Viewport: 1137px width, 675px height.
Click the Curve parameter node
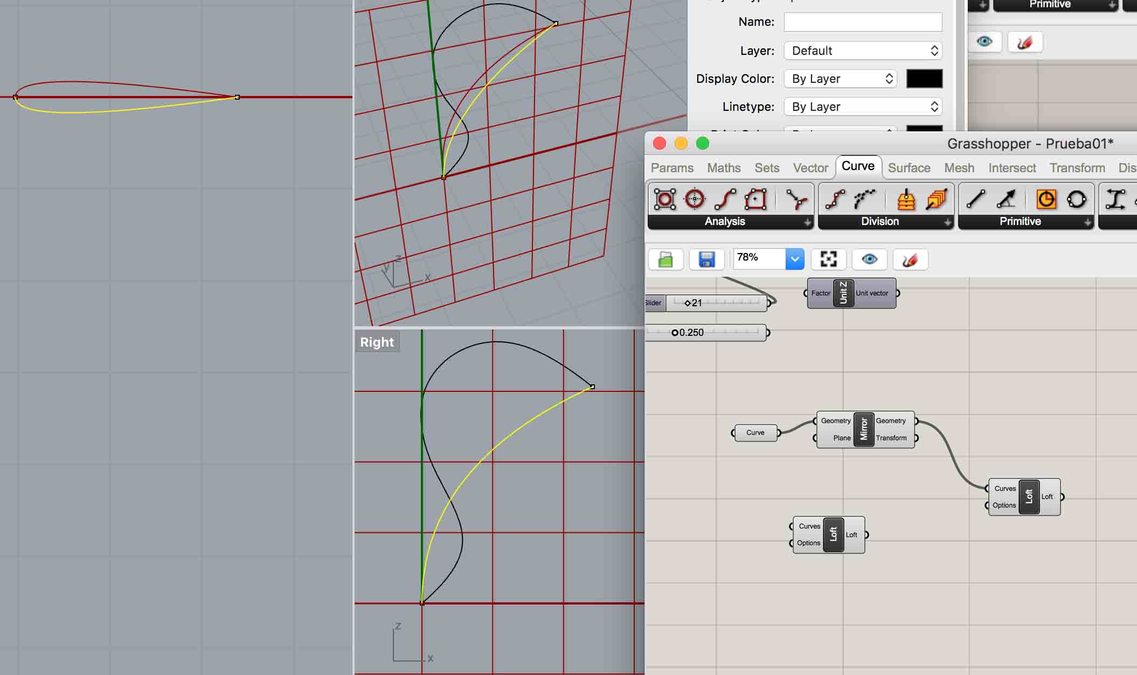(x=755, y=433)
